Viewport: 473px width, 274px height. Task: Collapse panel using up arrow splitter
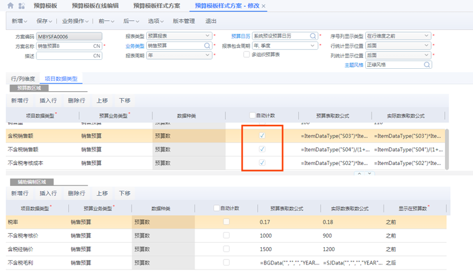point(359,173)
